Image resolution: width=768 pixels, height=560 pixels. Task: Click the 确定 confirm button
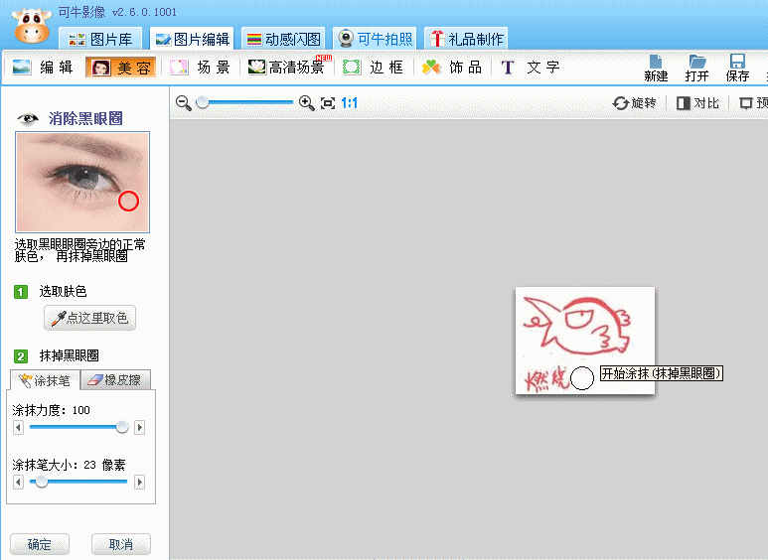point(40,544)
